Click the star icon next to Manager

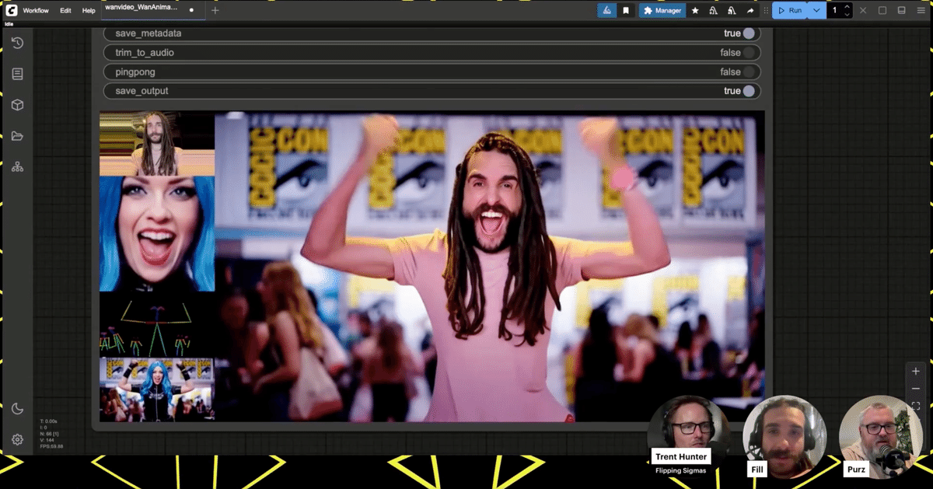coord(695,11)
